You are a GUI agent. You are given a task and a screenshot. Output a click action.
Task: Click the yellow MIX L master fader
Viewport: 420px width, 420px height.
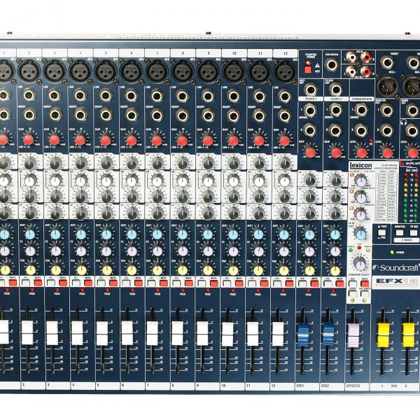tap(384, 335)
